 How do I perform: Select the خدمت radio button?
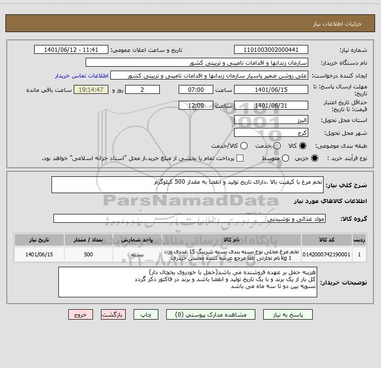pyautogui.click(x=277, y=146)
